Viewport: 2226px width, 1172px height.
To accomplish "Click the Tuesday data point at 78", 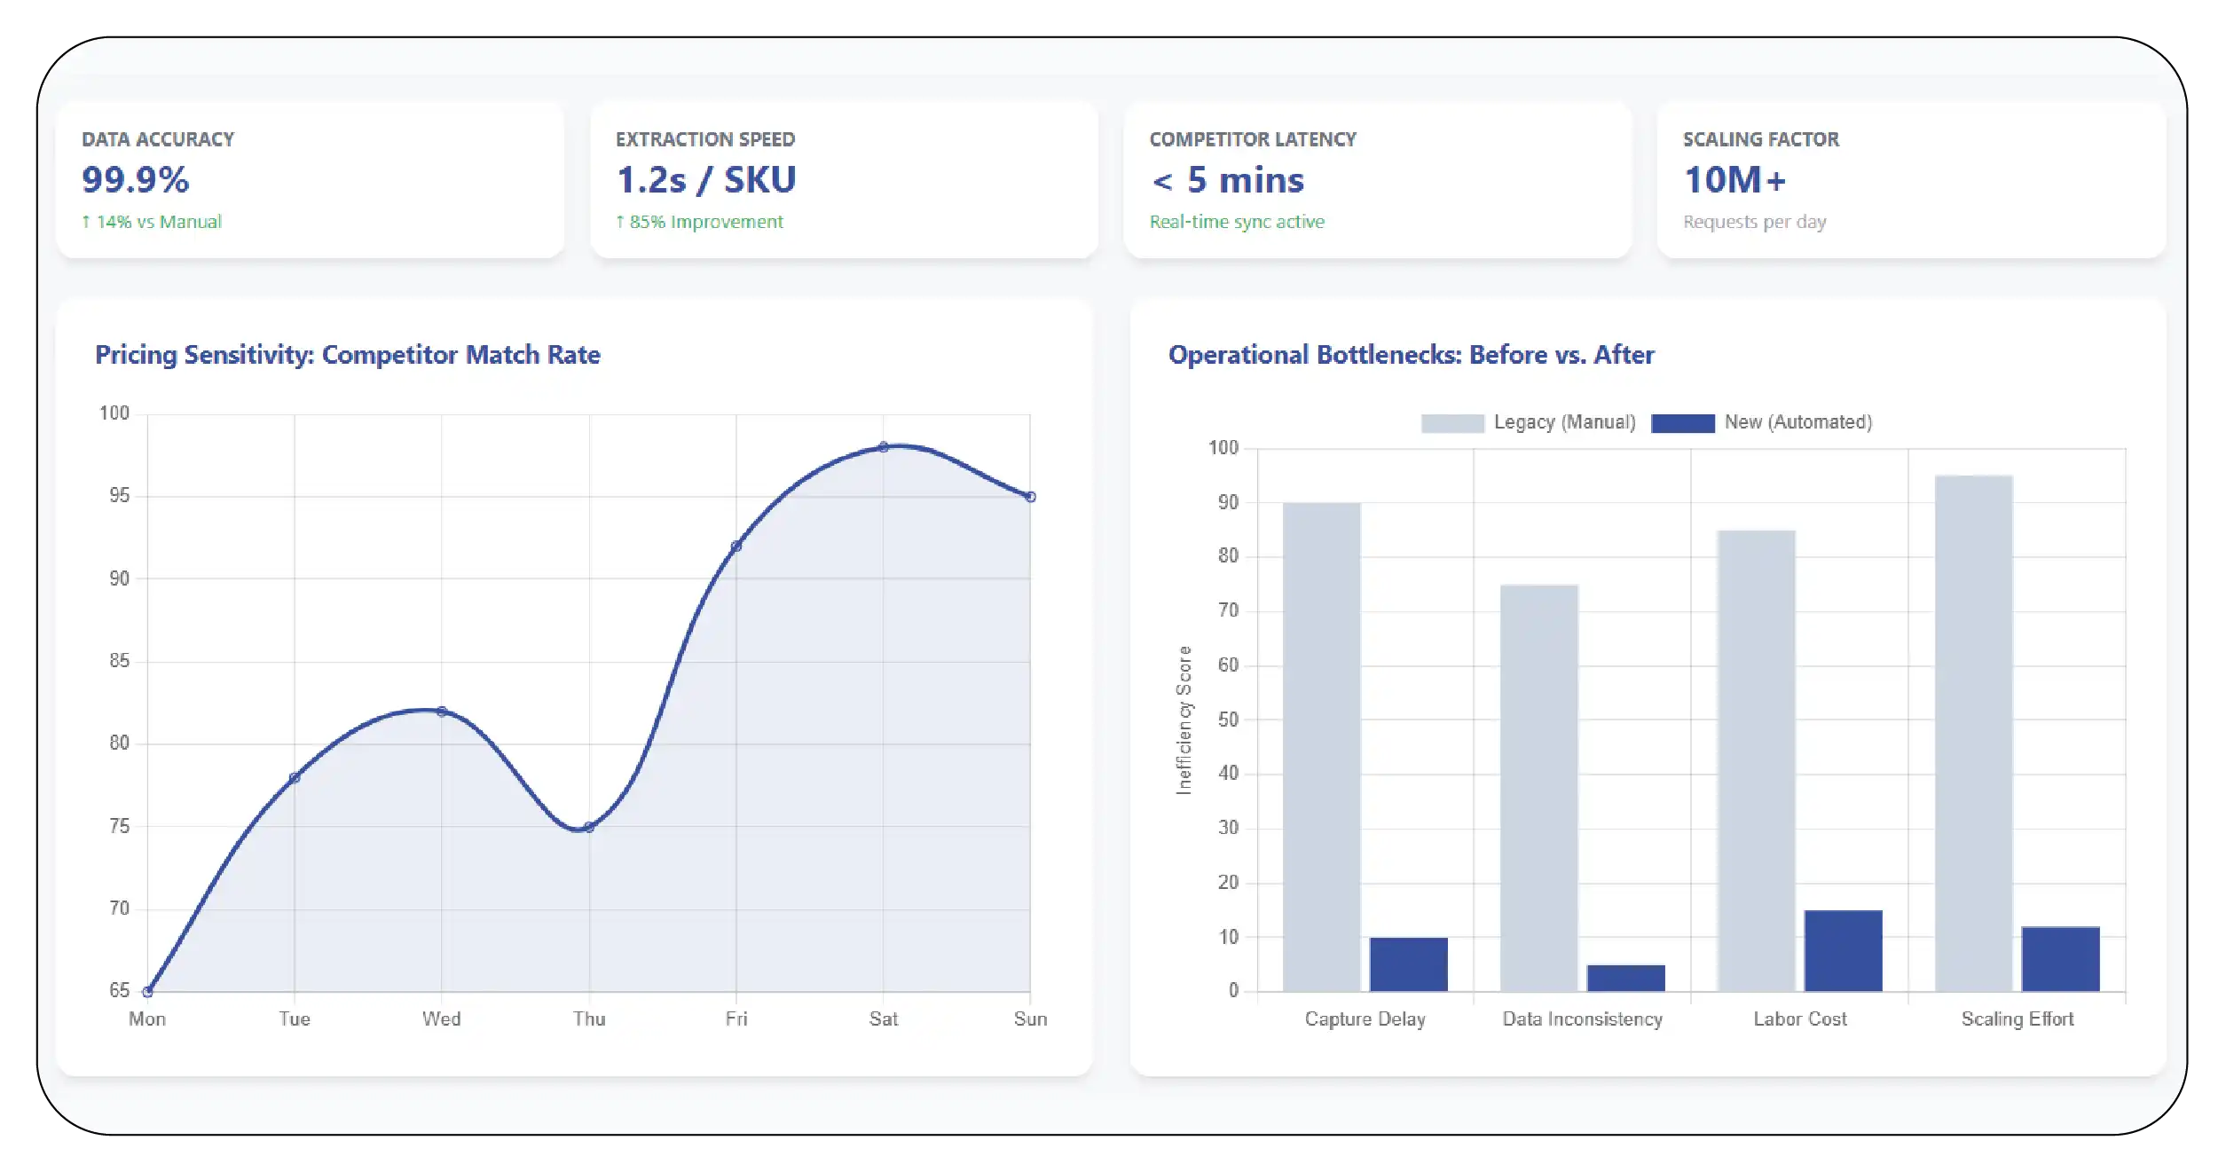I will tap(295, 778).
